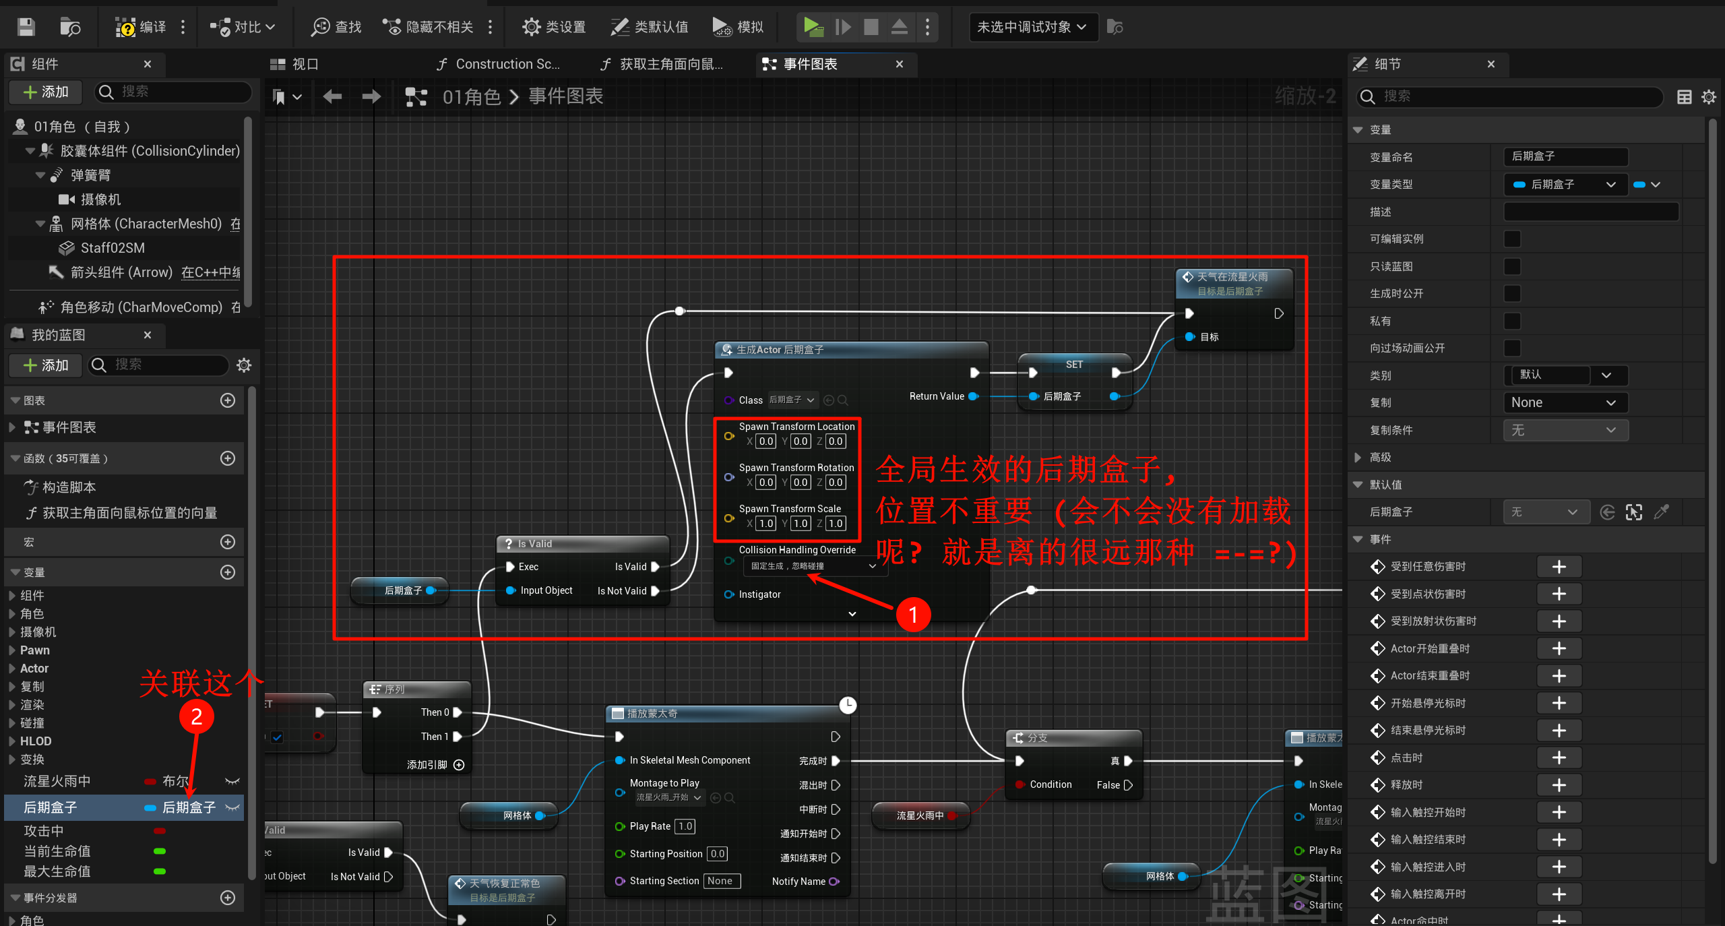The width and height of the screenshot is (1725, 926).
Task: Enable the 可编辑实例 checkbox
Action: 1512,239
